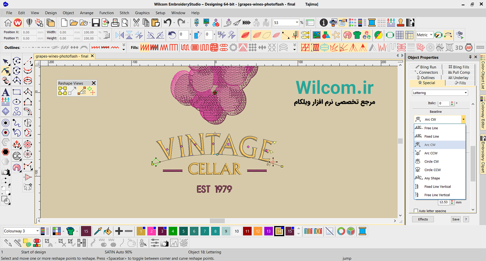The image size is (486, 261).
Task: Select color swatch 13 purple
Action: point(269,231)
